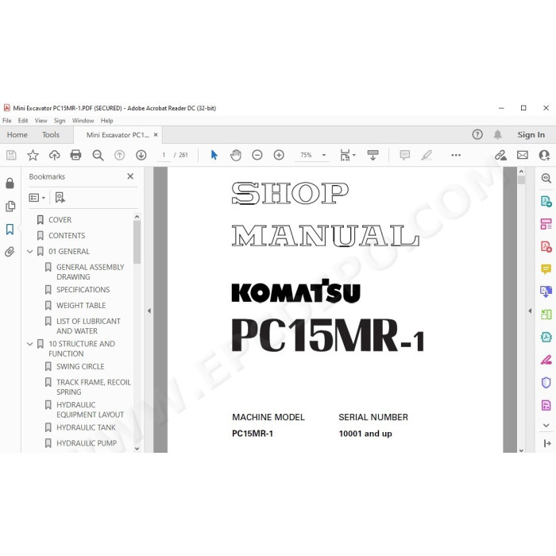Activate the Hand pan tool
This screenshot has width=556, height=556.
236,155
